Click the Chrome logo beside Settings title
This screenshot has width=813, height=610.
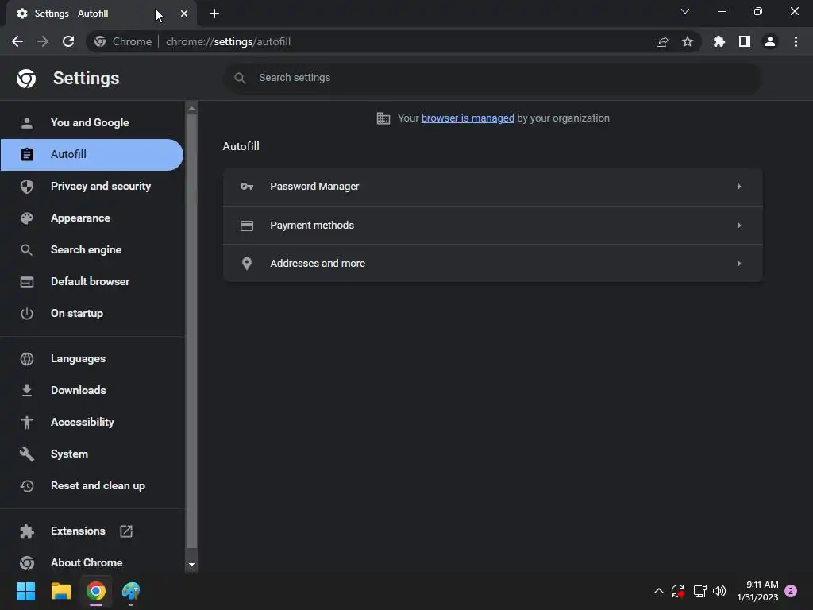pos(26,79)
